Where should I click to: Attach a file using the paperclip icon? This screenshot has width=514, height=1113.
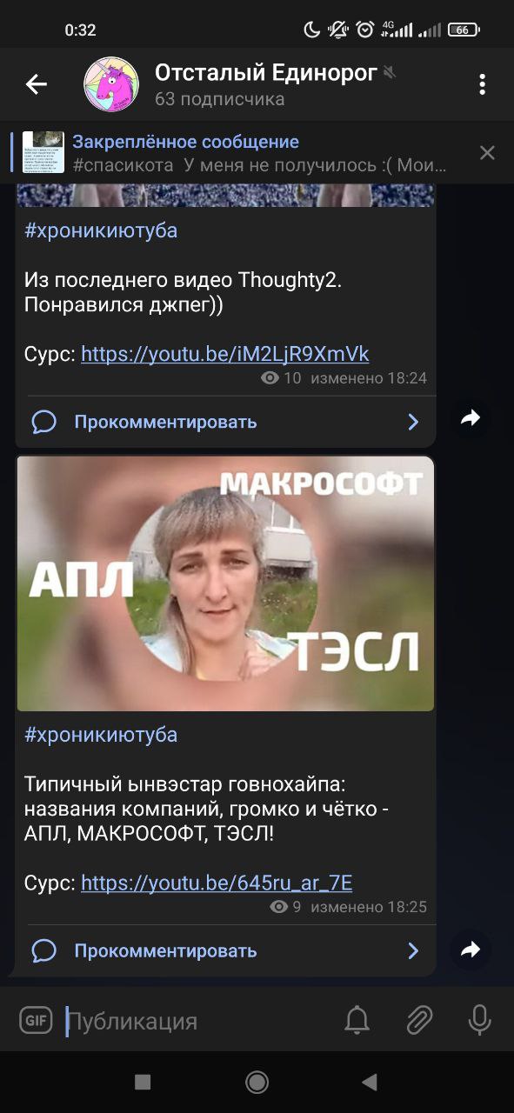point(419,1020)
